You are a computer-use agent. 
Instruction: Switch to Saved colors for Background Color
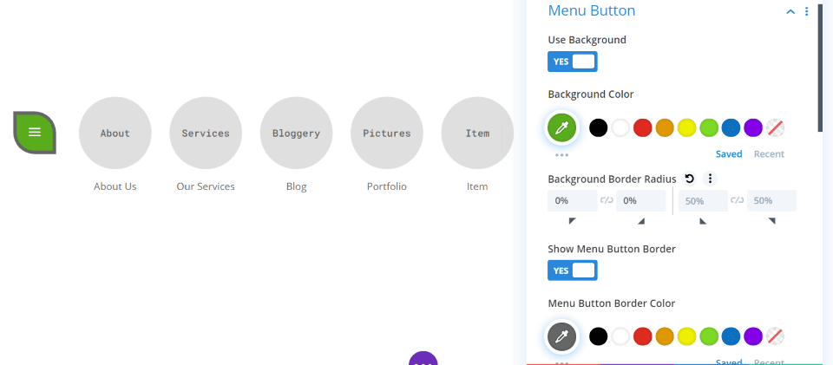pos(729,153)
